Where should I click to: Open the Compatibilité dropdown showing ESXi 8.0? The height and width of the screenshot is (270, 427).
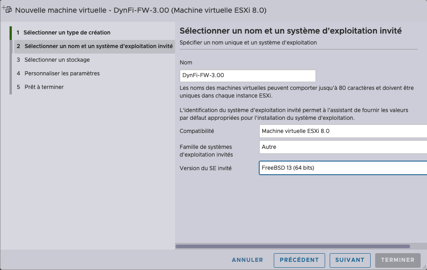(343, 131)
